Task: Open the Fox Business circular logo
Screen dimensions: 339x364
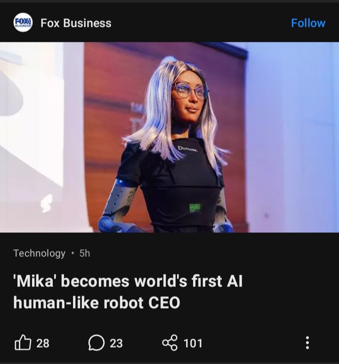Action: [x=23, y=23]
